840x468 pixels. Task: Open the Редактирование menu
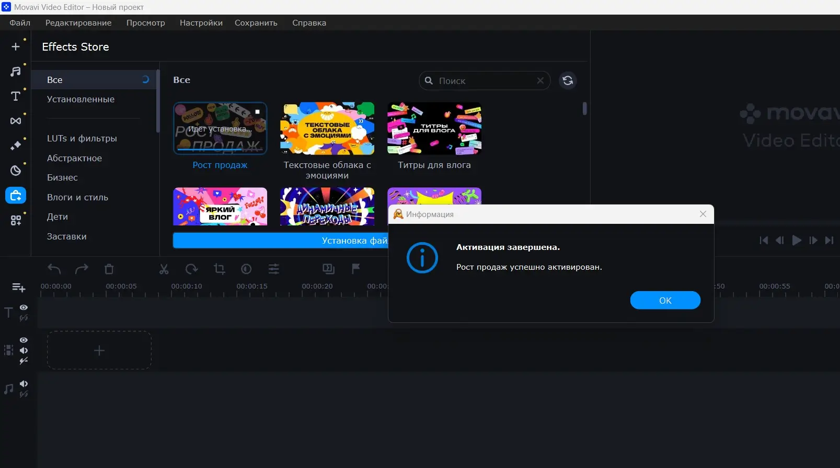click(78, 22)
